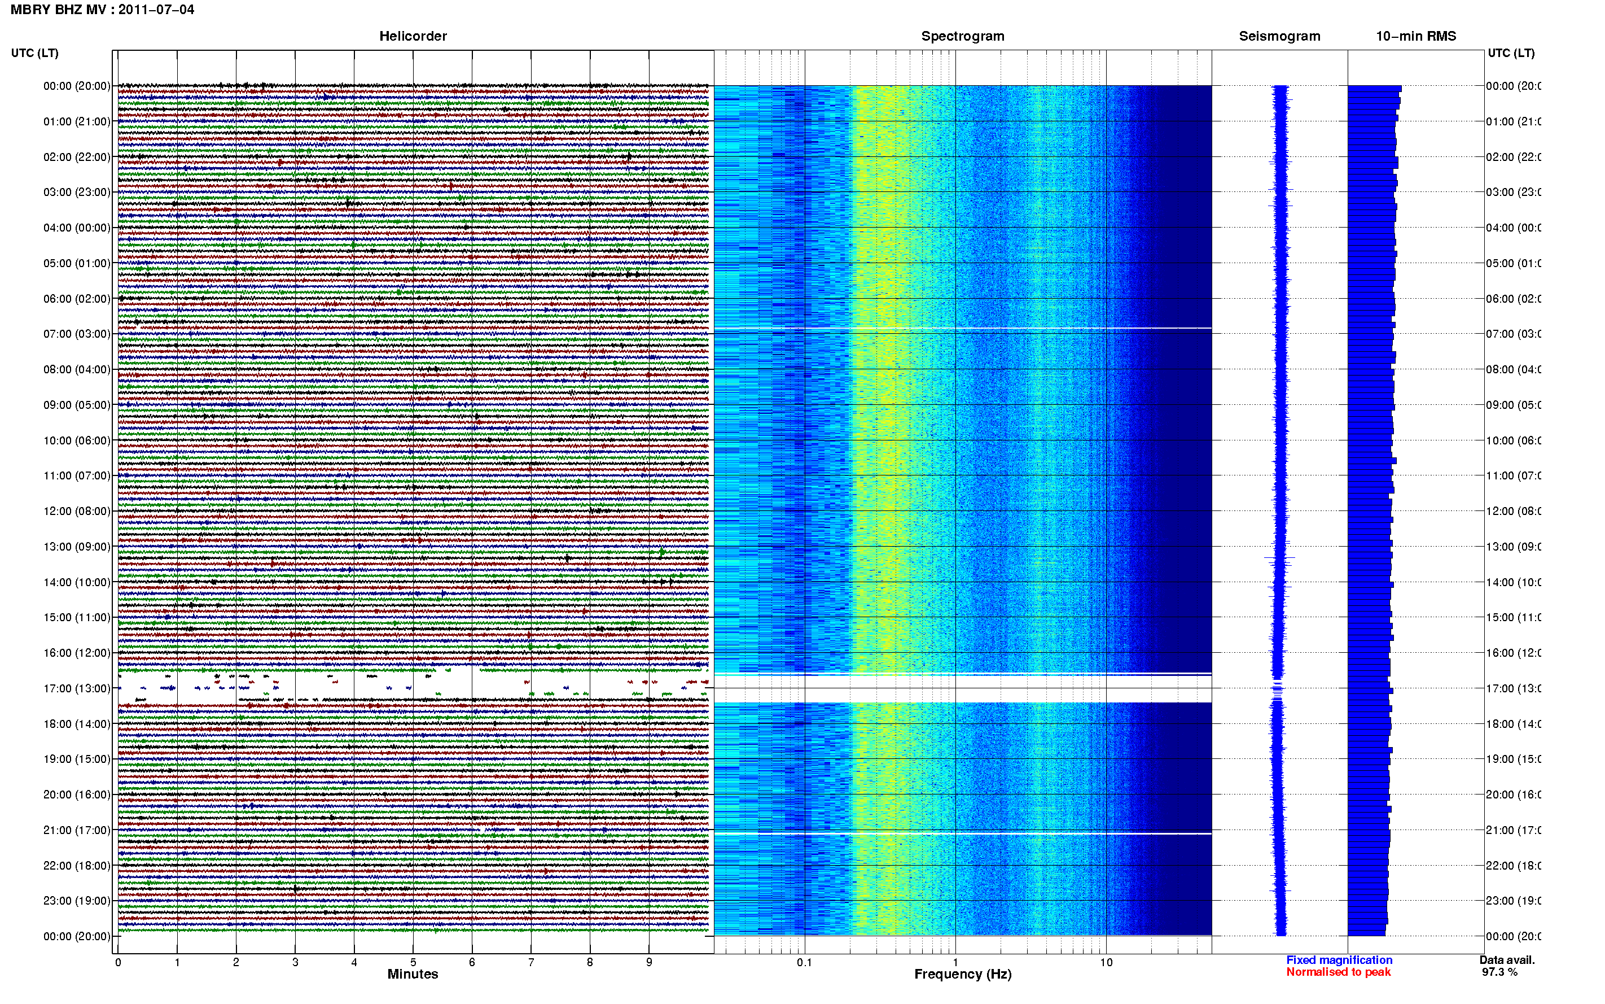This screenshot has width=1605, height=1004.
Task: Click the blue 'Fixed magnification' legend text
Action: 1339,960
